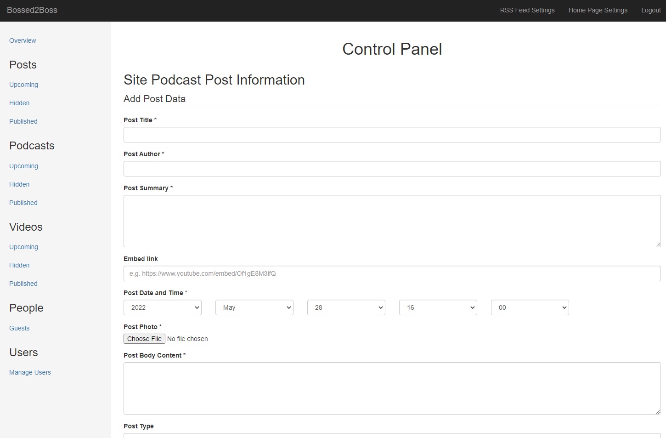Click into the Post Author field
The image size is (666, 438).
(x=392, y=169)
